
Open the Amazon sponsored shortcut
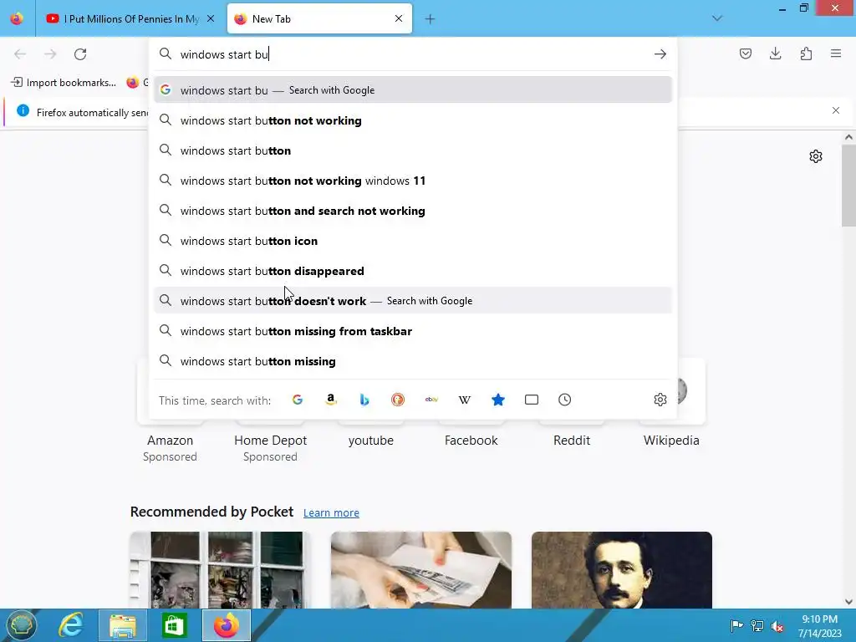[170, 440]
